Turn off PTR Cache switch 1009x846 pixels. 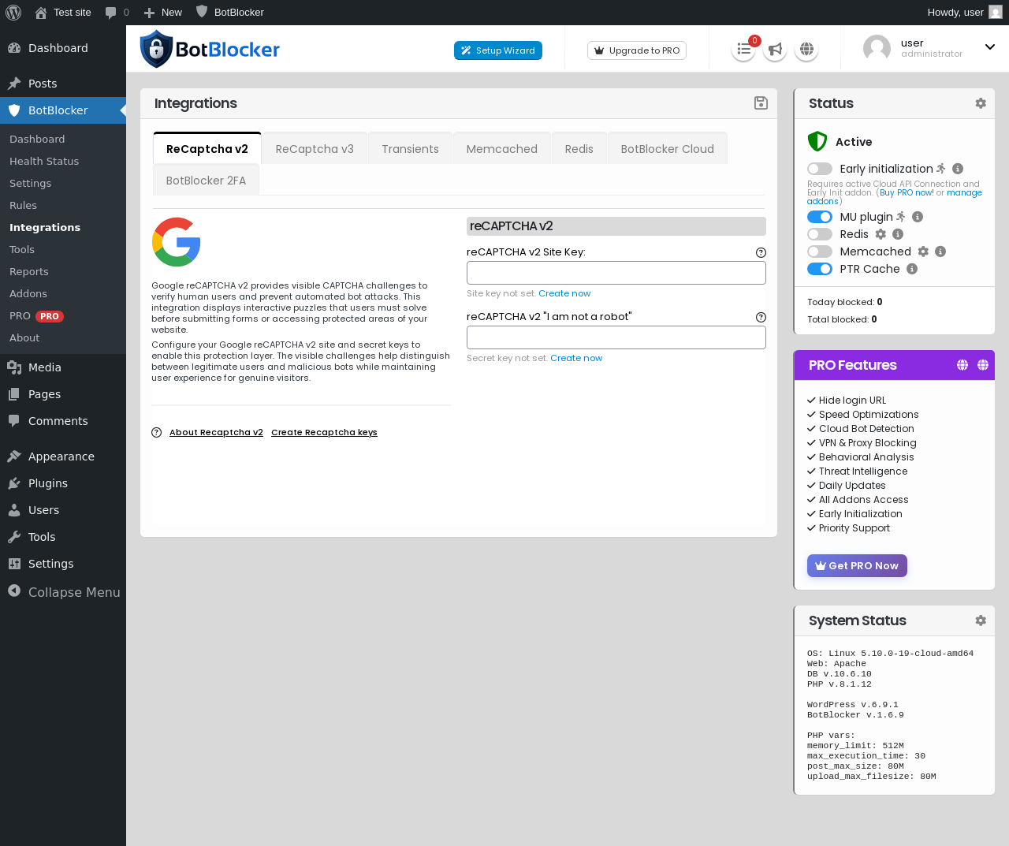[820, 269]
